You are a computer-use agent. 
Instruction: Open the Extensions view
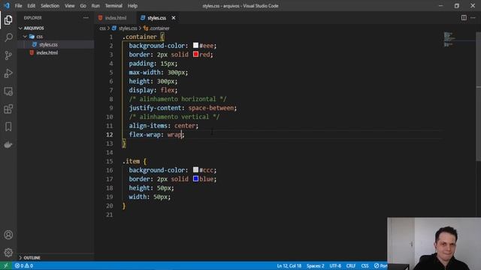click(x=8, y=109)
